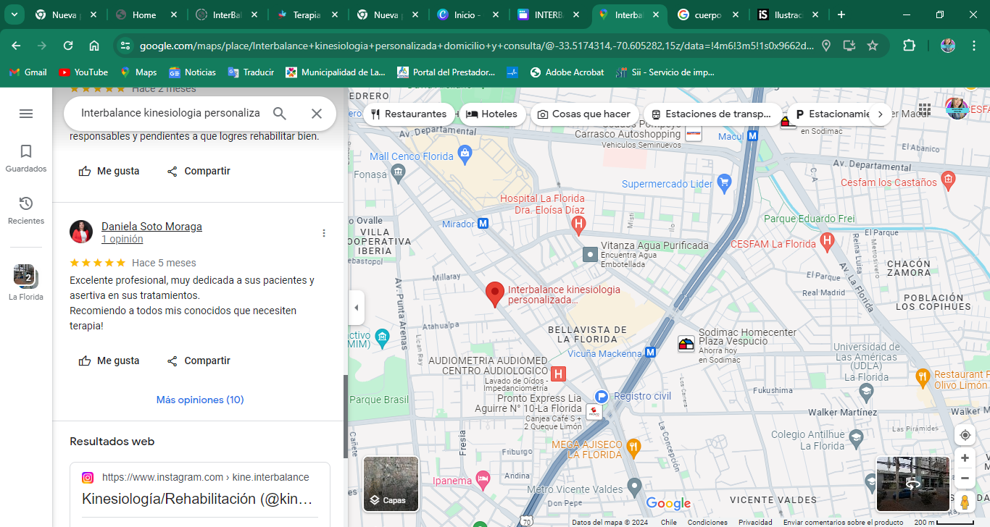Click Sodimac Homecenter Plaza Vespucio marker
This screenshot has height=527, width=990.
[686, 344]
